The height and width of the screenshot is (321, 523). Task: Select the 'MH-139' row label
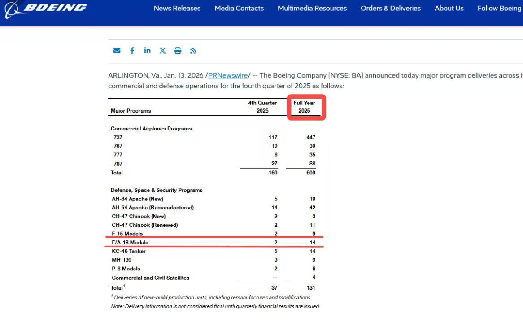pos(122,260)
